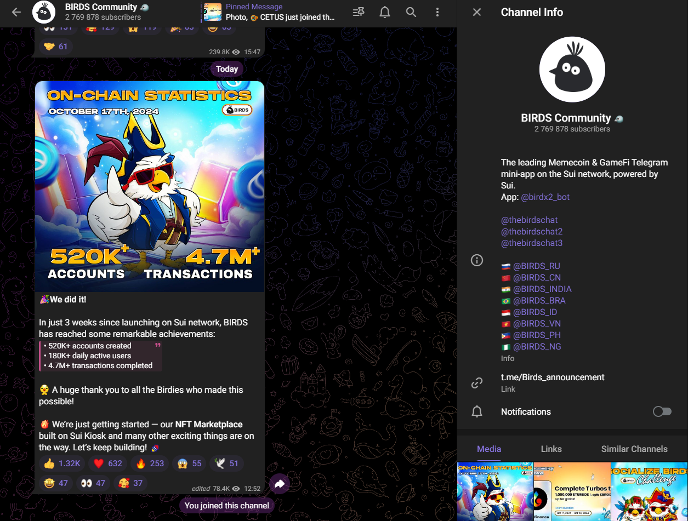Close the Channel Info panel
Screen dimensions: 688x521
point(477,12)
